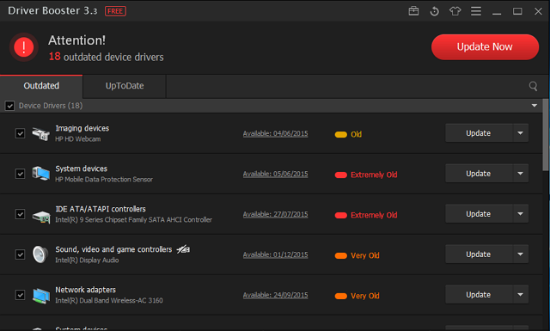Screen dimensions: 550x331
Task: Click the HP HD Webcam device icon
Action: (x=40, y=134)
